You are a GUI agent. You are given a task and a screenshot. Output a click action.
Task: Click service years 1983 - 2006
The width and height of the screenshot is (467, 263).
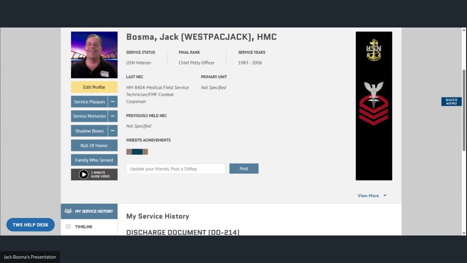coord(250,62)
